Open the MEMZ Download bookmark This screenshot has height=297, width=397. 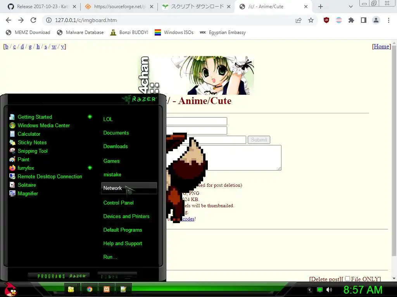point(28,32)
